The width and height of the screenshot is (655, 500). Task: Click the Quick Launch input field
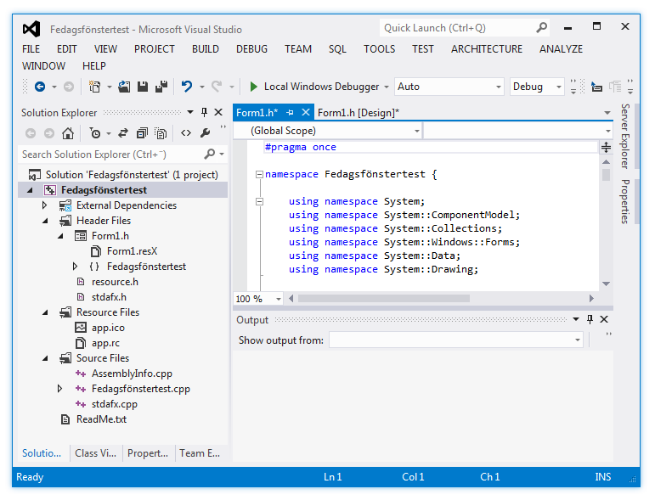click(x=457, y=28)
